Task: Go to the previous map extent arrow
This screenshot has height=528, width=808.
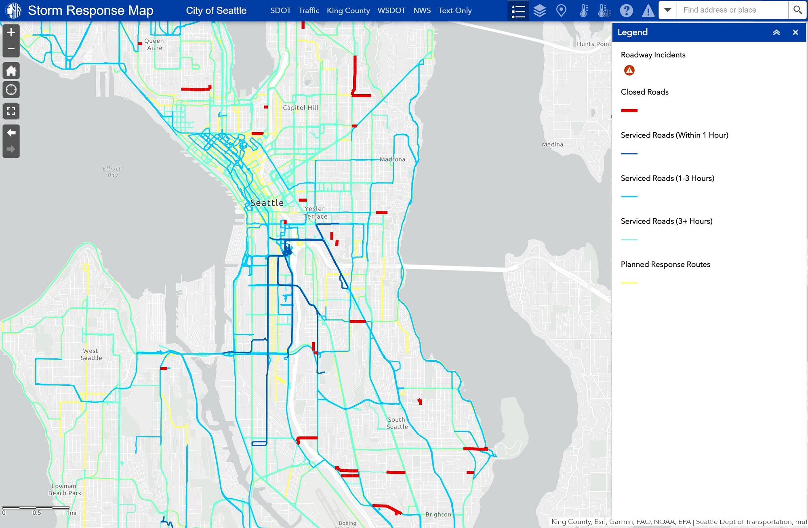Action: tap(11, 133)
